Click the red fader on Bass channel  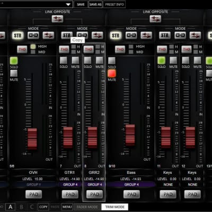(x=130, y=135)
